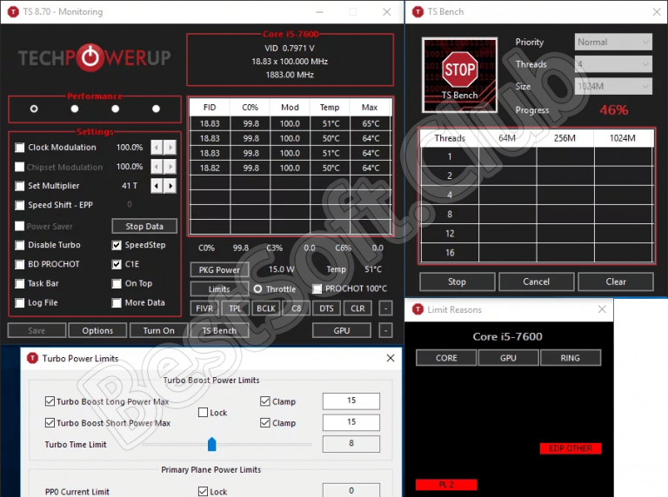Close the TS Bench window

[657, 12]
